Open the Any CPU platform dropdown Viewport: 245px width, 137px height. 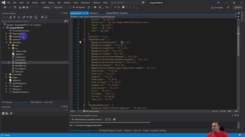point(62,7)
